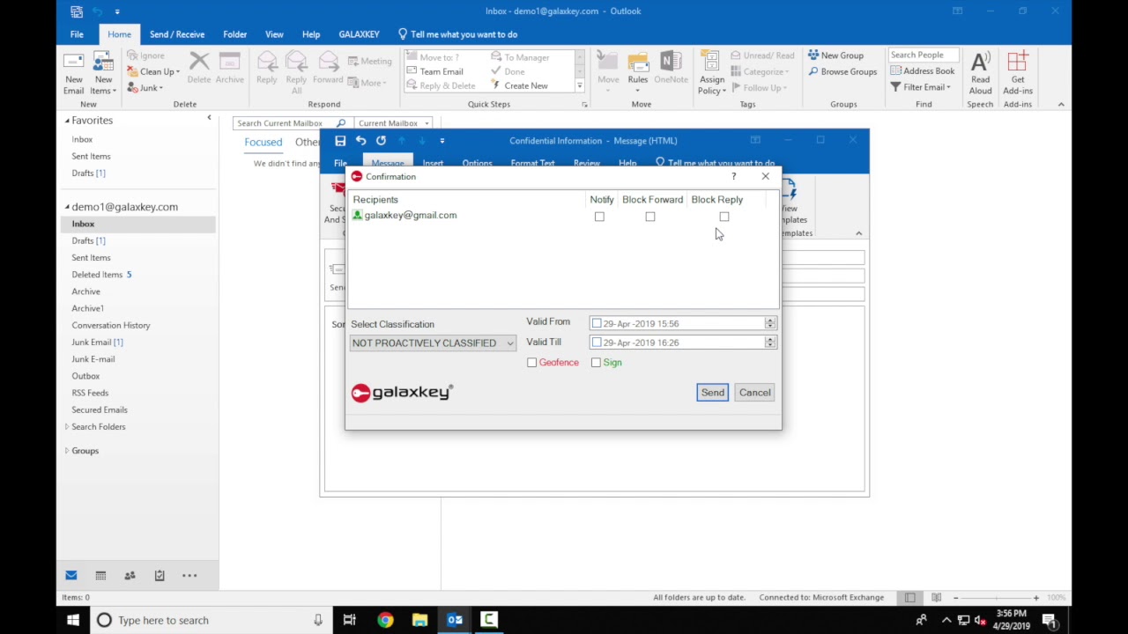Click the Search People field
1128x634 pixels.
(x=922, y=55)
